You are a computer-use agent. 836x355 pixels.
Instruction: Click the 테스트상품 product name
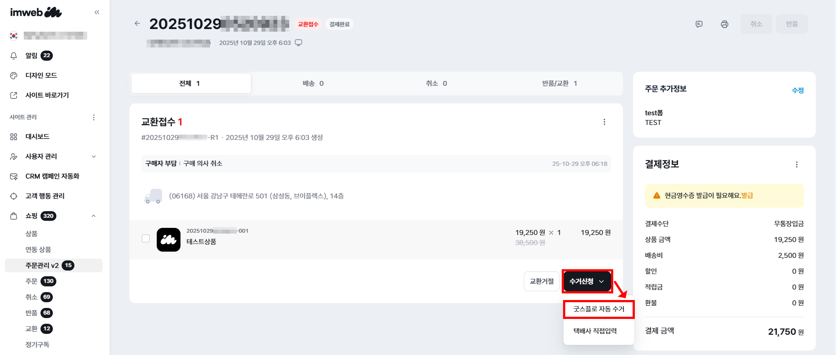pyautogui.click(x=201, y=242)
